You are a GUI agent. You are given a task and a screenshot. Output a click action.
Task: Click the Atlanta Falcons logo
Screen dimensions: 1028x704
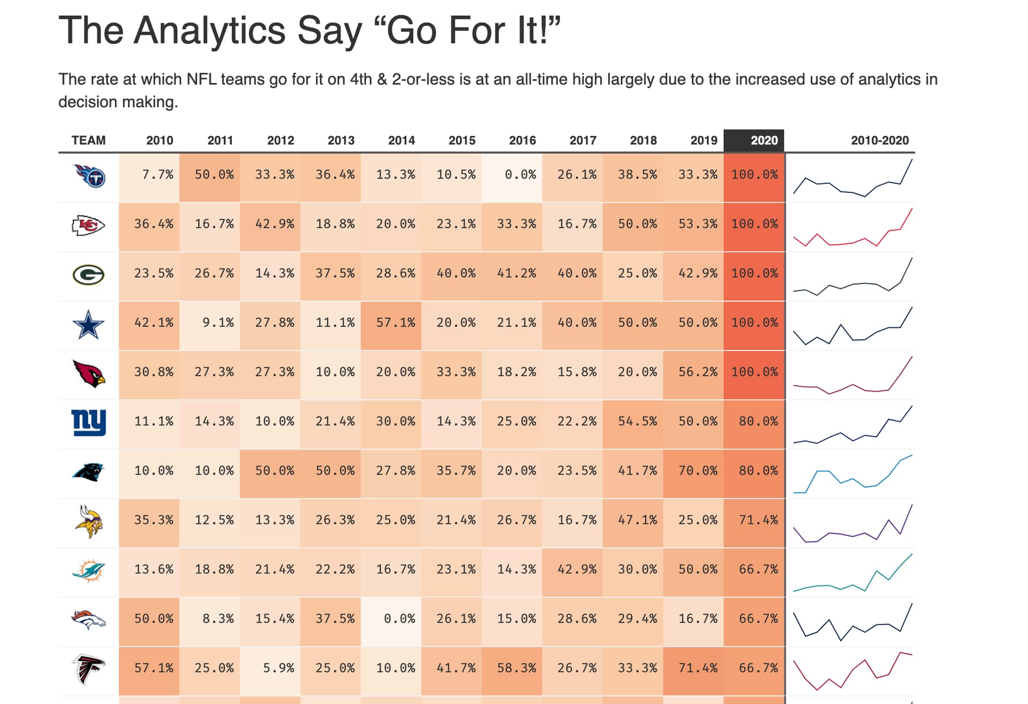pyautogui.click(x=88, y=669)
